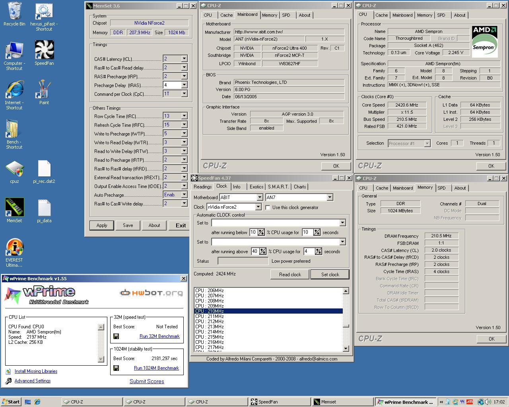Open Command per Clock (CpC) dropdown
The height and width of the screenshot is (407, 509).
(x=184, y=94)
